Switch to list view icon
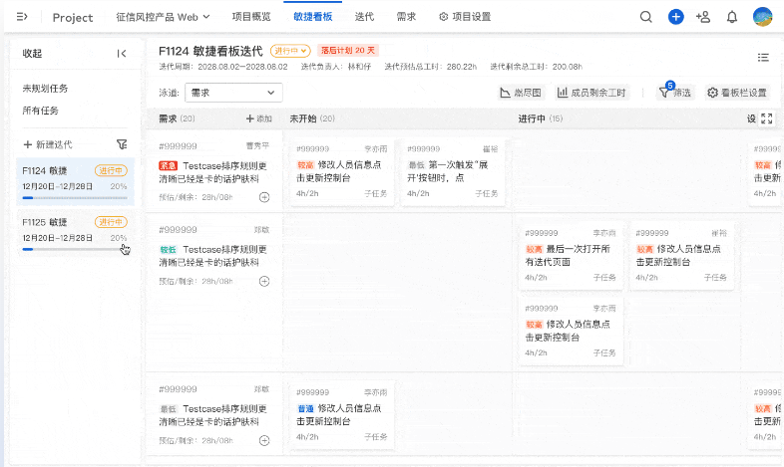Image resolution: width=784 pixels, height=467 pixels. (x=763, y=58)
